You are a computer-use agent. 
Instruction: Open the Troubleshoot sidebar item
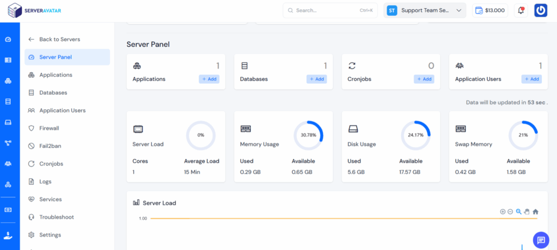56,217
